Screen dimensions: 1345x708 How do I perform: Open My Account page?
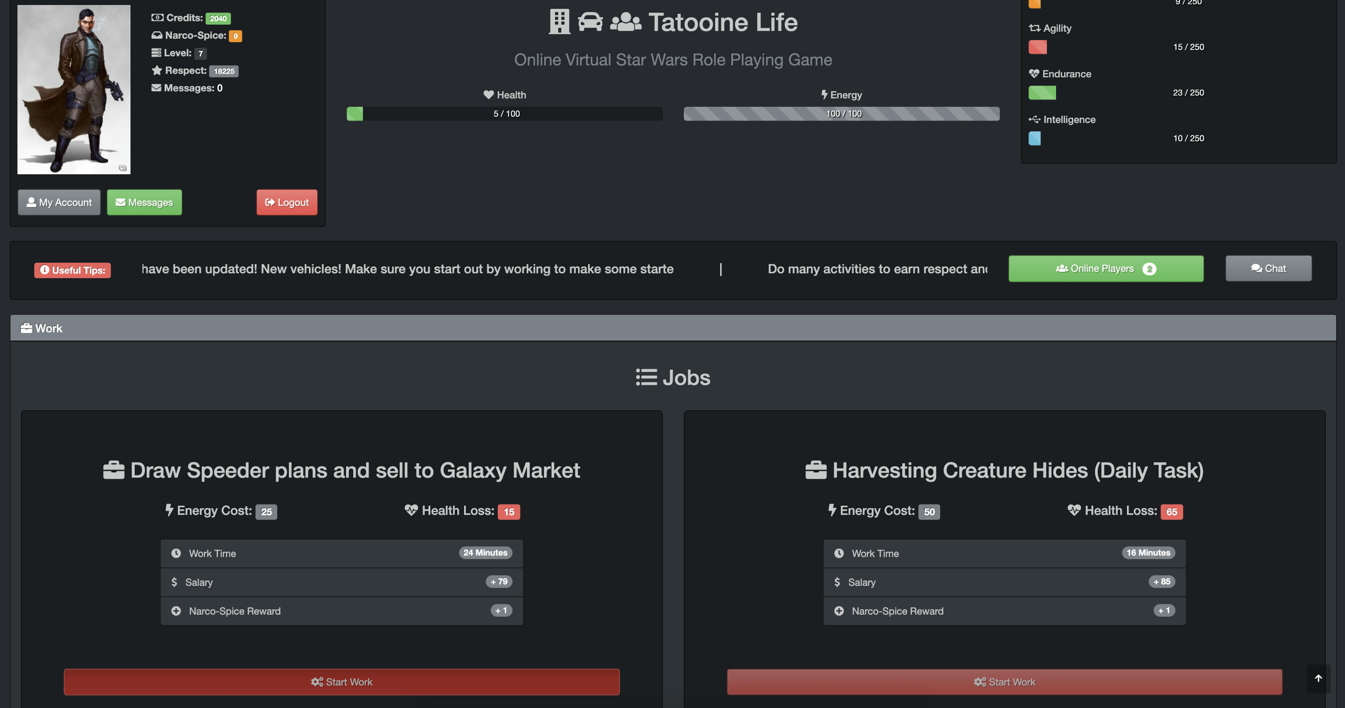point(59,202)
